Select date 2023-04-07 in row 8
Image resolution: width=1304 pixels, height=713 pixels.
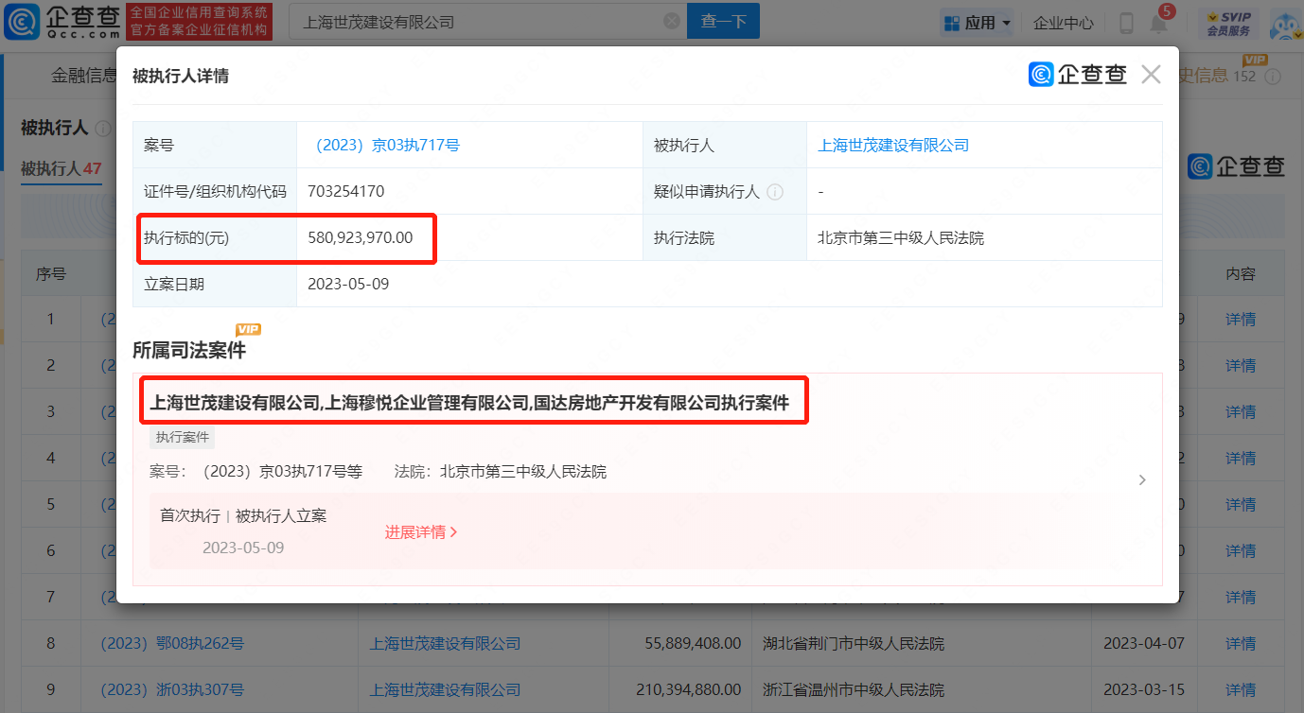1144,644
